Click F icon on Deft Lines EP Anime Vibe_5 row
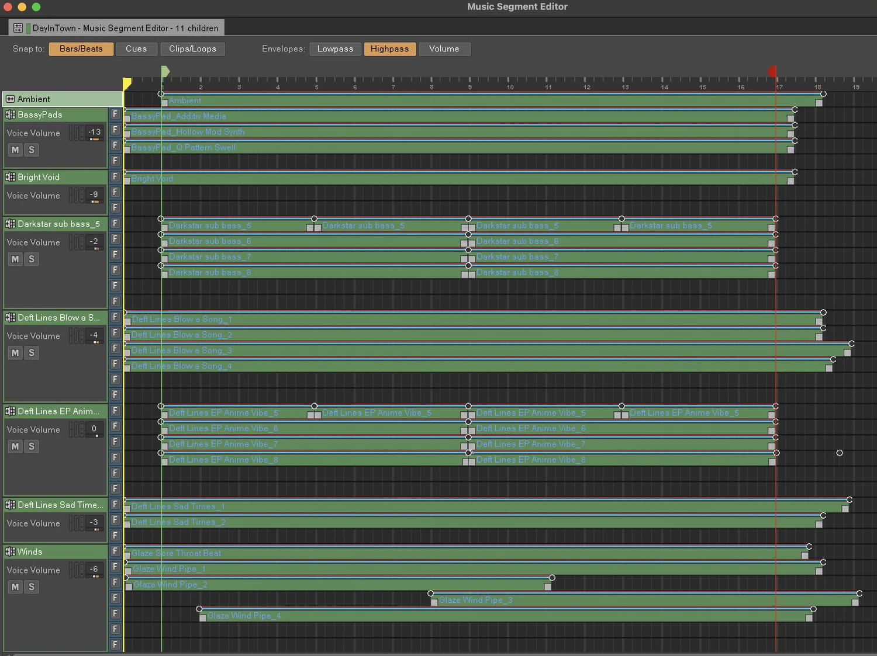The height and width of the screenshot is (656, 877). point(115,411)
